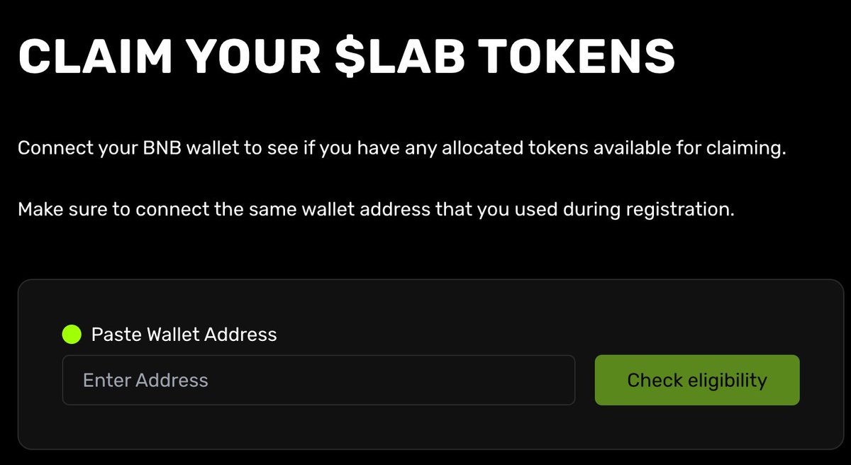The width and height of the screenshot is (851, 465).
Task: Click the phrase to see if you have
Action: pyautogui.click(x=307, y=150)
